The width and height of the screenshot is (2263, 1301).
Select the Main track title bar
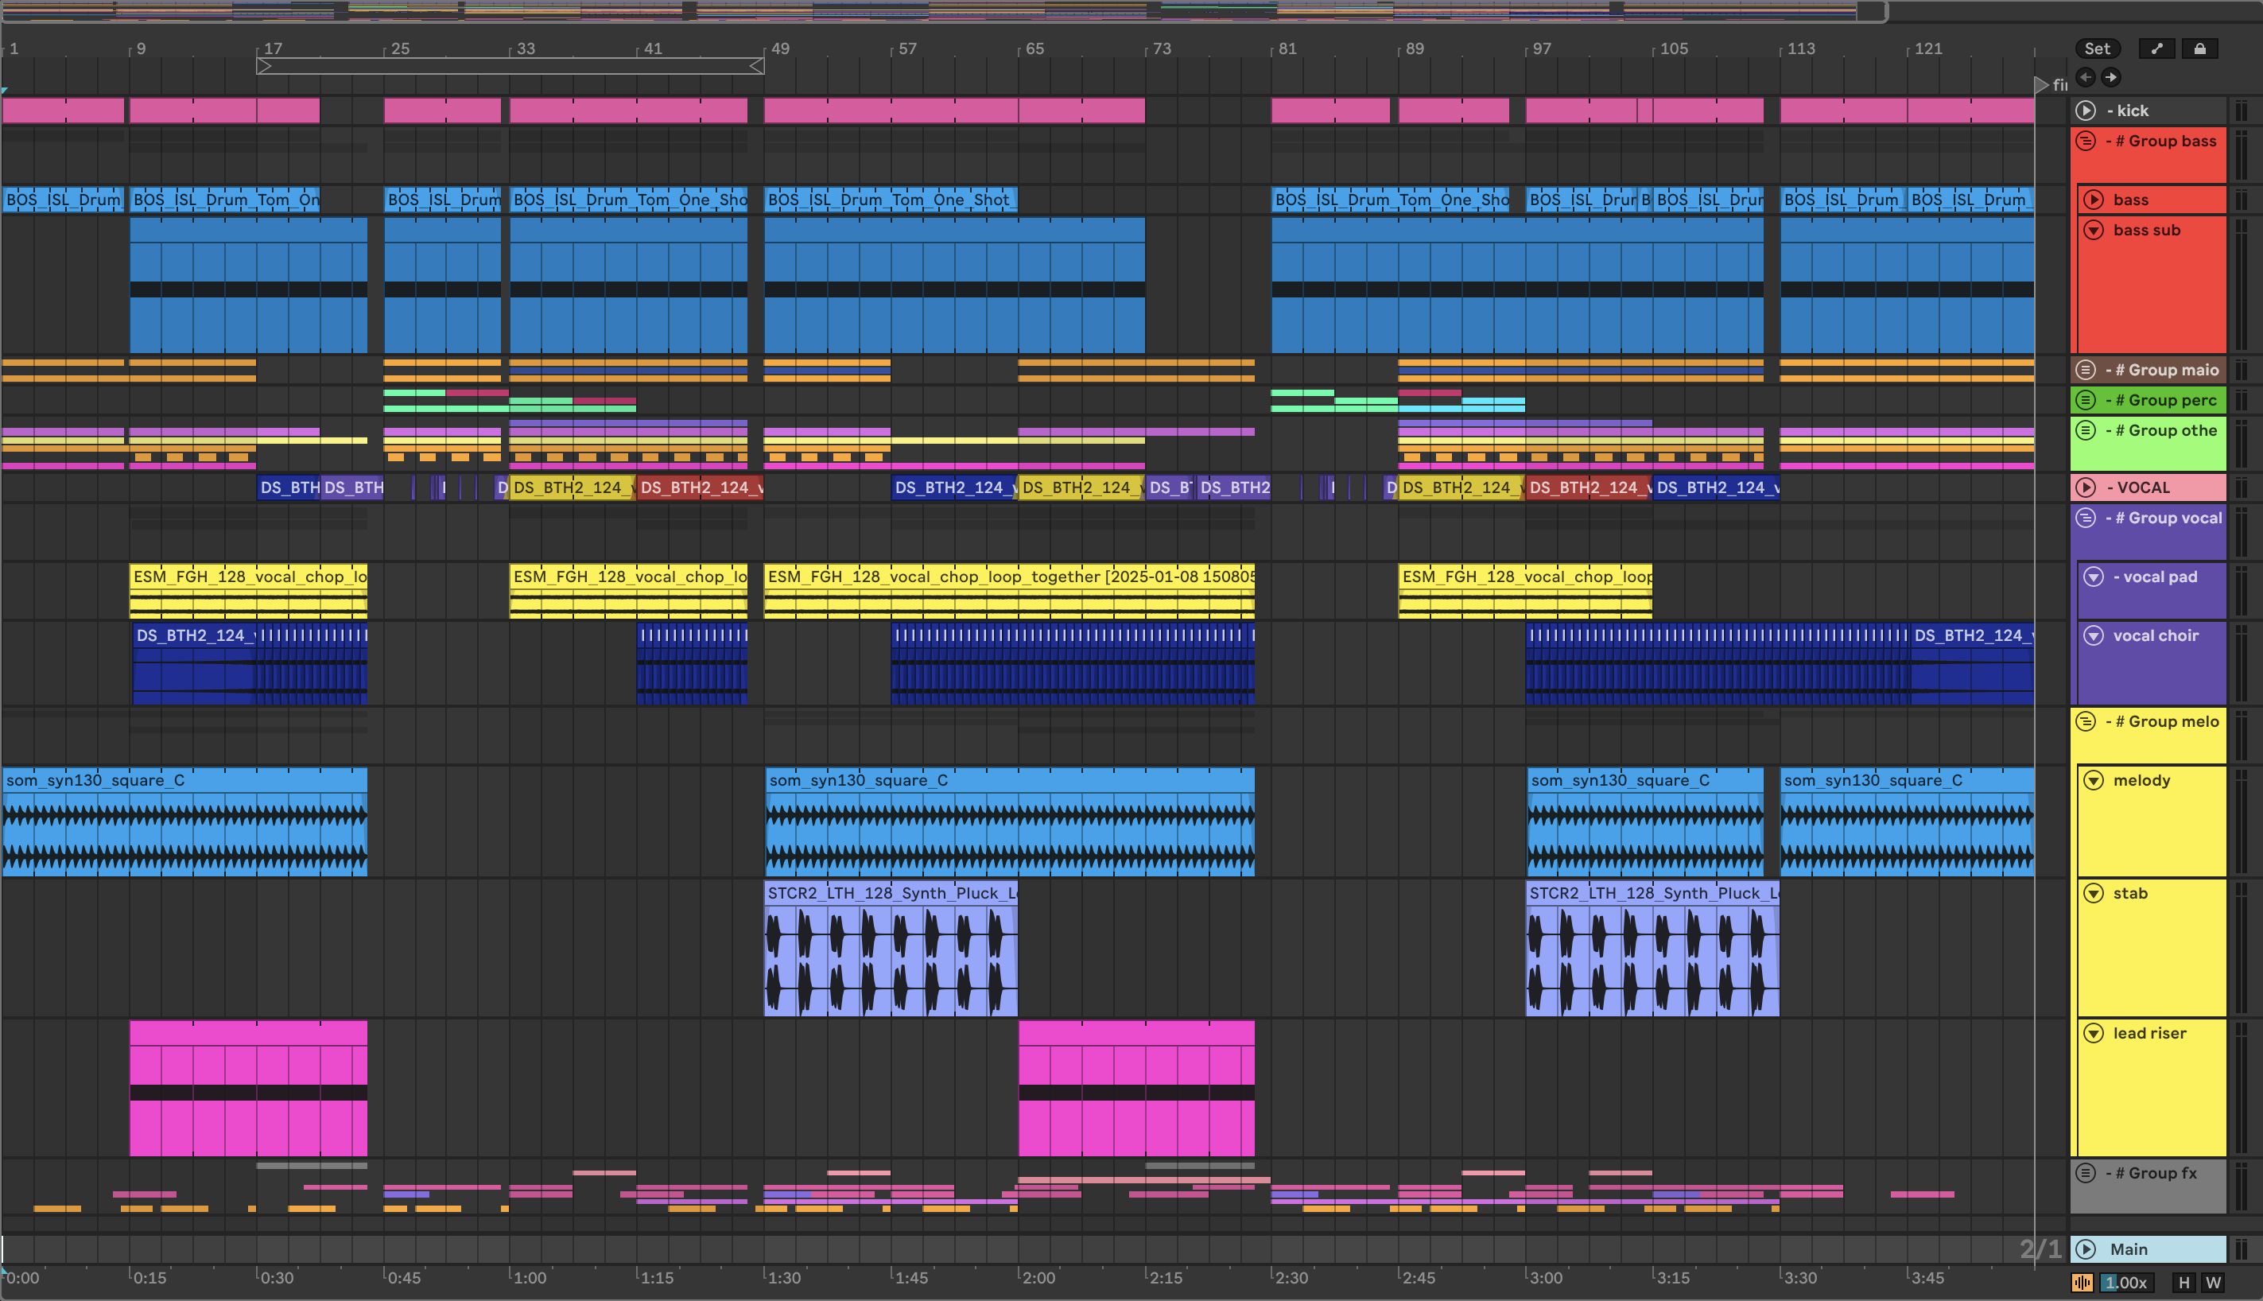click(2148, 1249)
